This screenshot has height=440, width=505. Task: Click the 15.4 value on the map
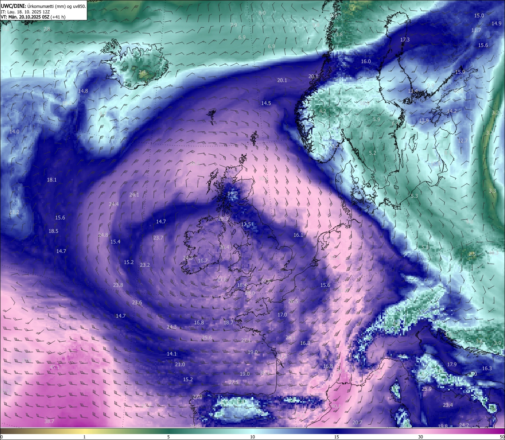pos(115,242)
